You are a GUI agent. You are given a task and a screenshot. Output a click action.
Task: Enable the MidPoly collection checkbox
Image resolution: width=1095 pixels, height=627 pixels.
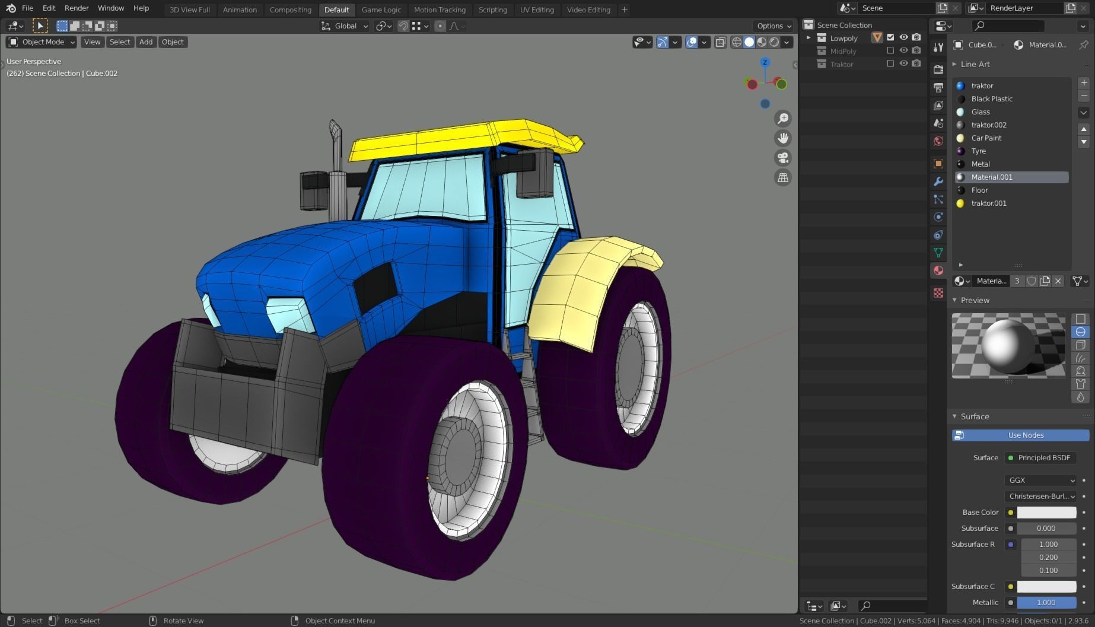click(x=890, y=50)
